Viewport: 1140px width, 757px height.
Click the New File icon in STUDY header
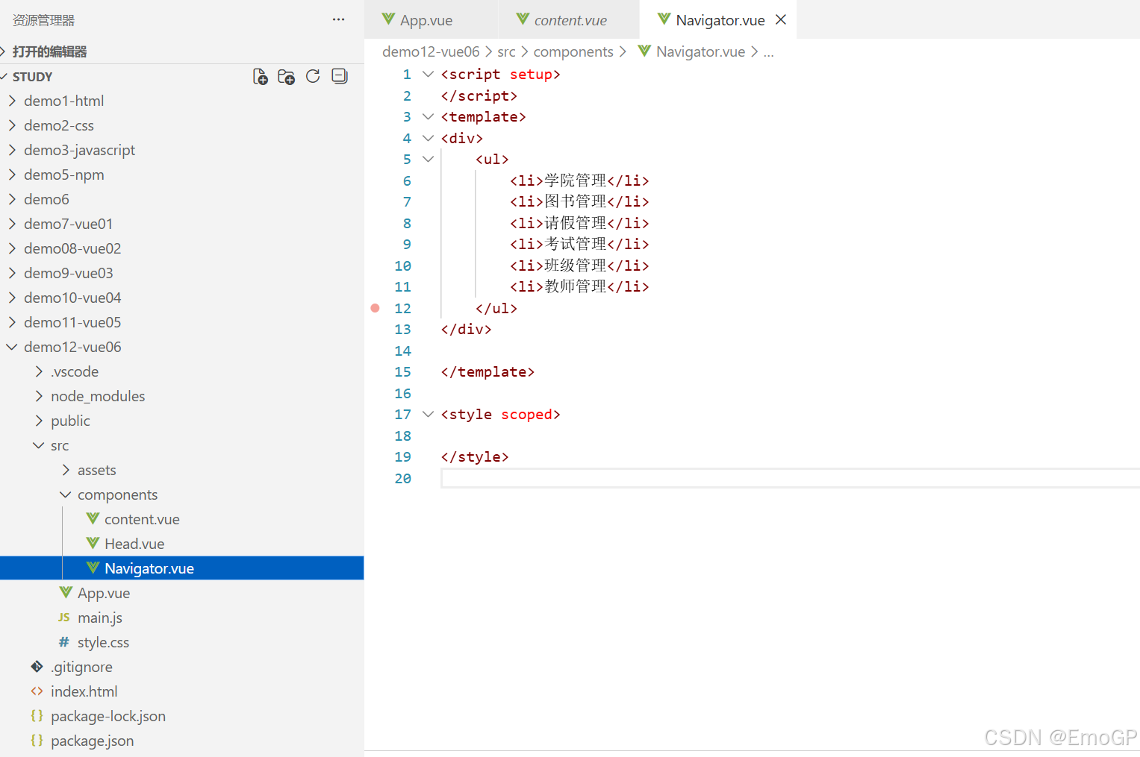pos(261,77)
